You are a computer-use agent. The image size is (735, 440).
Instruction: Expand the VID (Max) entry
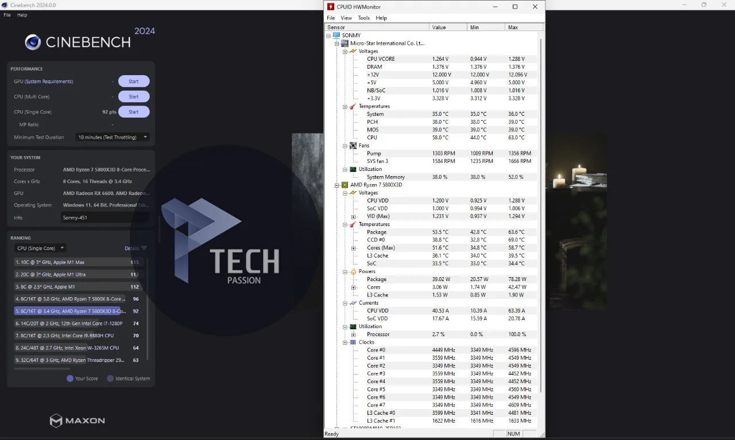[353, 216]
